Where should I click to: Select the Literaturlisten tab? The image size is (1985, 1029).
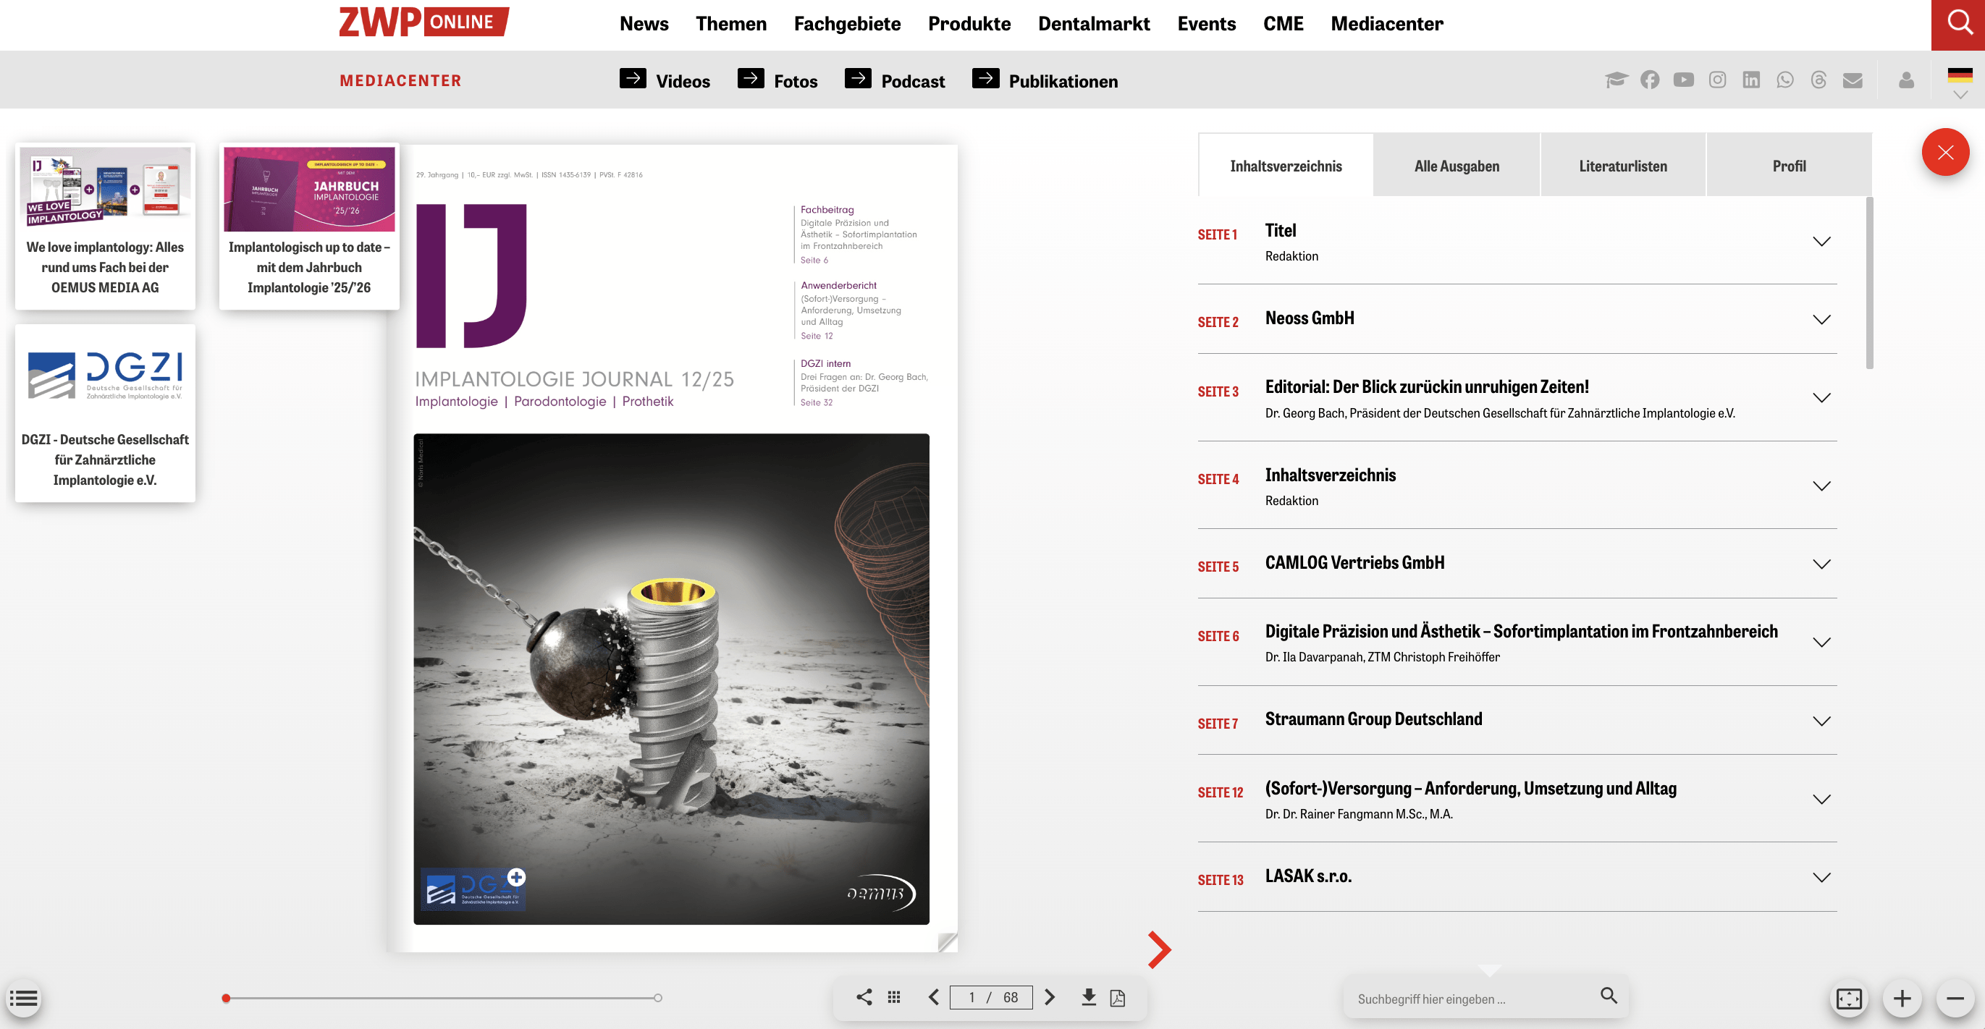coord(1623,166)
